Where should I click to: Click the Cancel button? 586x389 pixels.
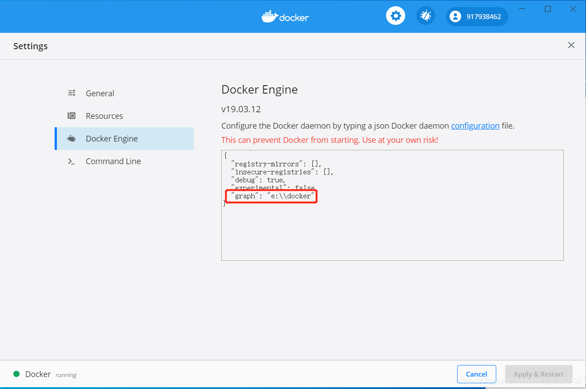(x=477, y=374)
